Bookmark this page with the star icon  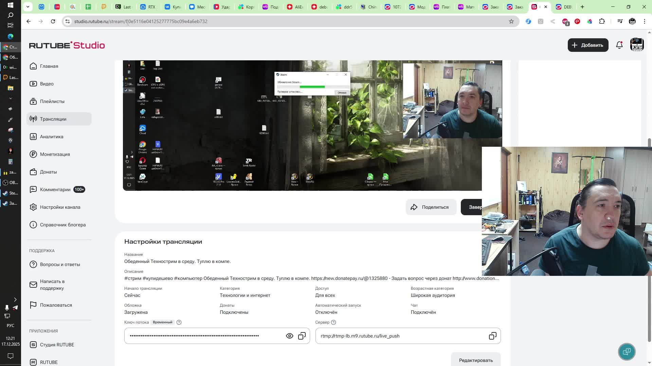tap(511, 21)
